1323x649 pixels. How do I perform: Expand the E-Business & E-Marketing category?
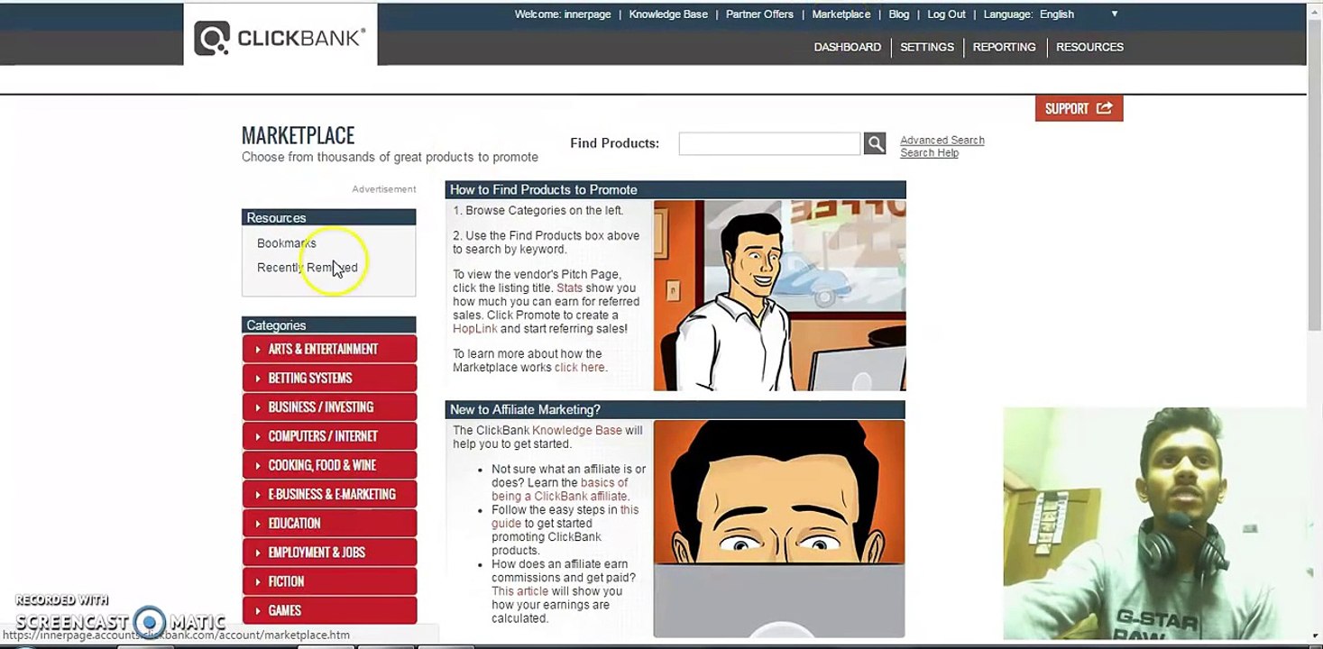(x=329, y=494)
